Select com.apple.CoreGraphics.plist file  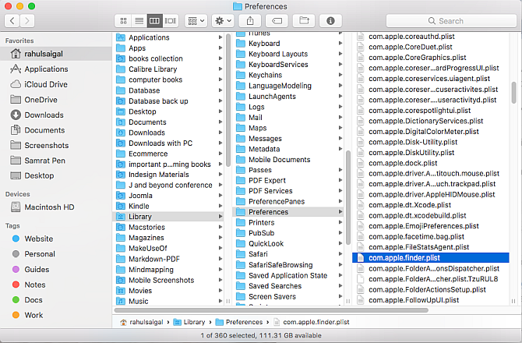(431, 58)
